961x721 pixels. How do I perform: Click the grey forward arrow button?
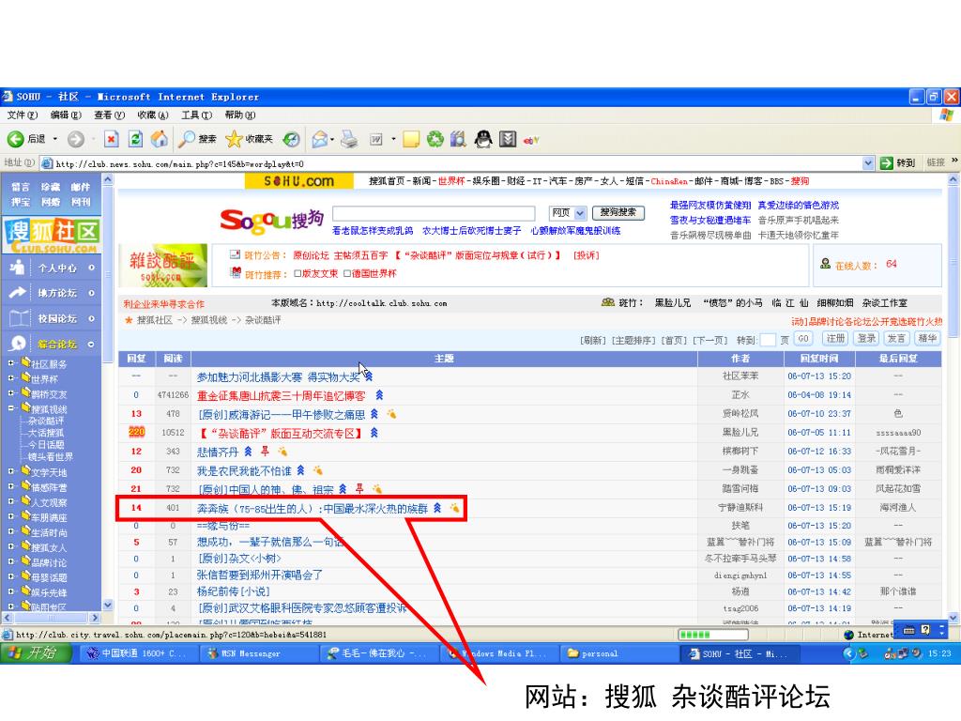(x=76, y=140)
